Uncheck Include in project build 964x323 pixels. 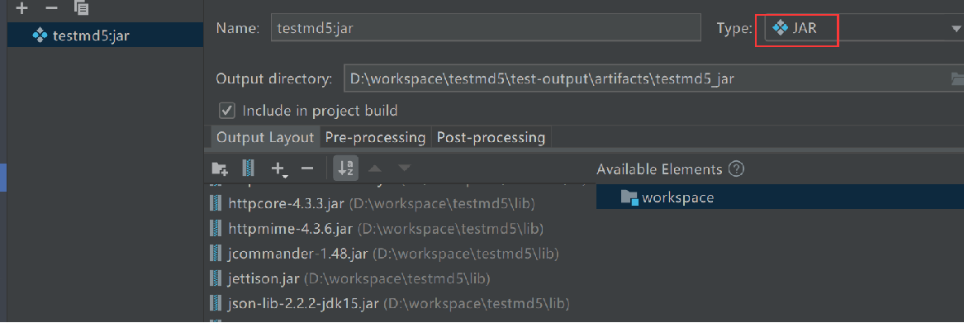point(227,111)
